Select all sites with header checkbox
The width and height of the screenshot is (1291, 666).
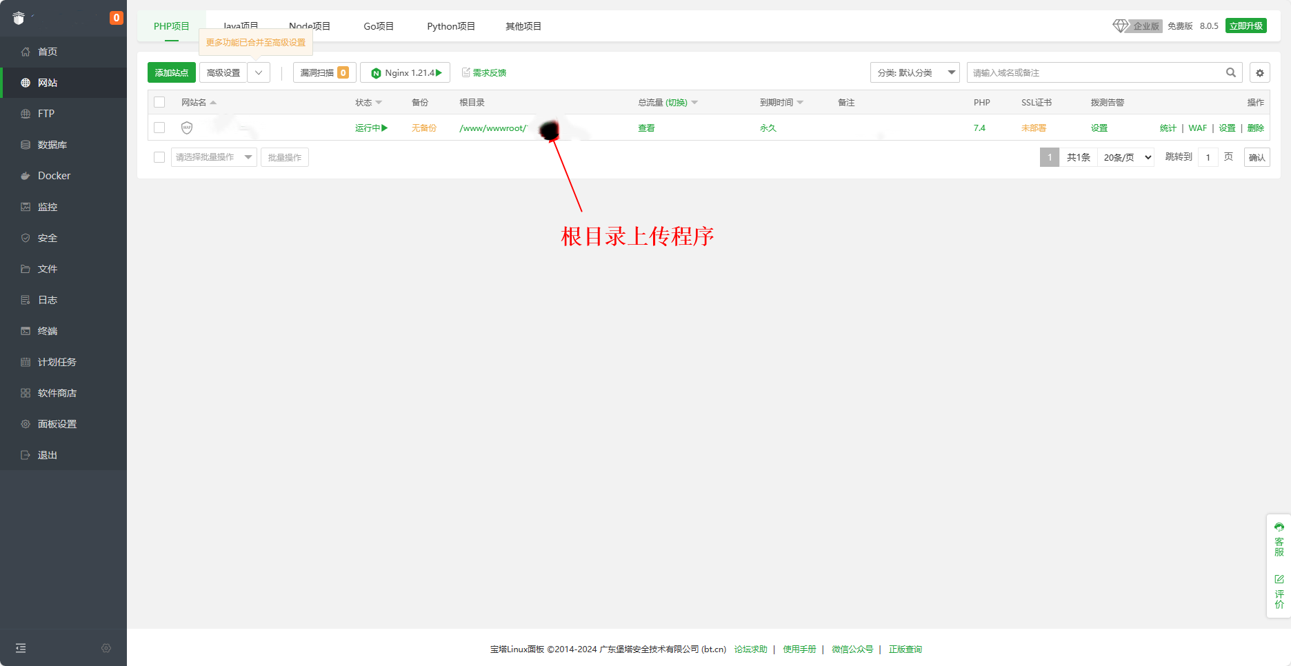click(159, 102)
